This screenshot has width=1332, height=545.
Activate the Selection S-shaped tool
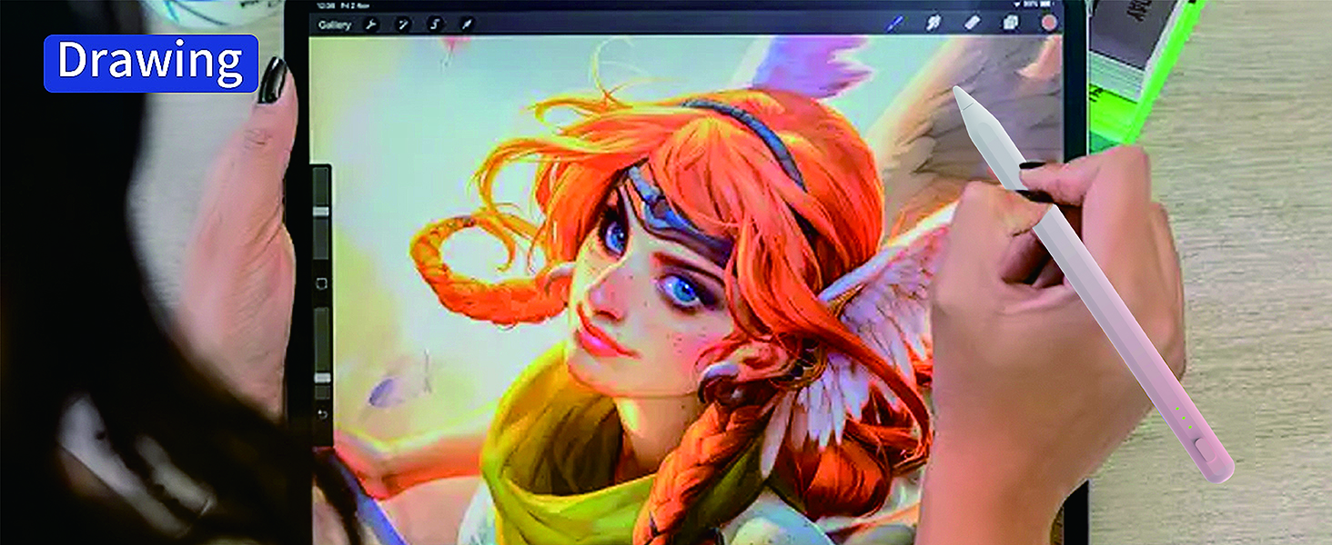[435, 25]
